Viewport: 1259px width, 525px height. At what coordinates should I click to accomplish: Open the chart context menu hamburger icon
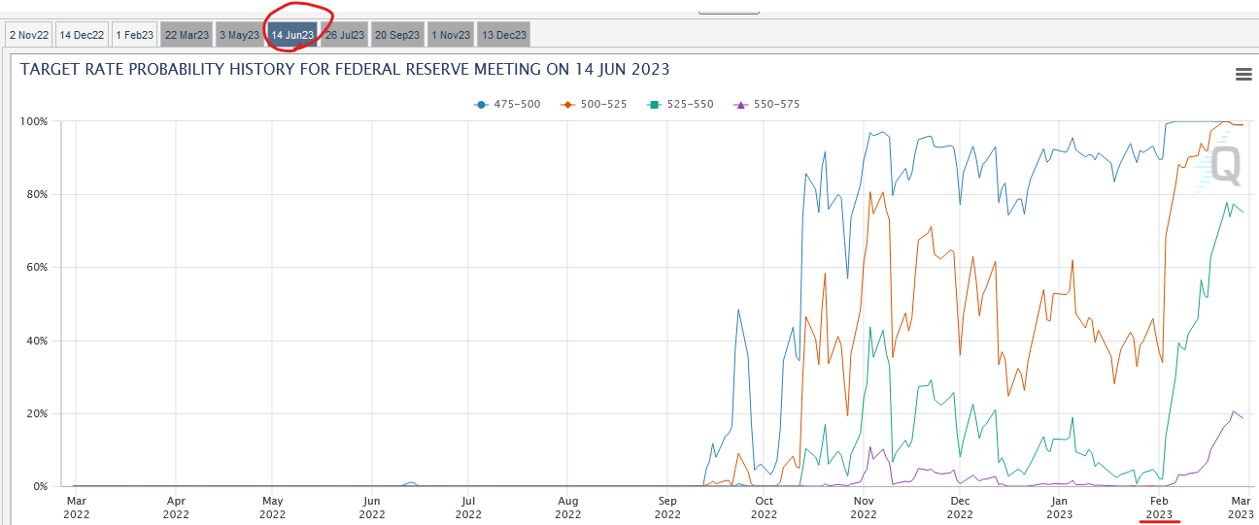click(x=1242, y=75)
